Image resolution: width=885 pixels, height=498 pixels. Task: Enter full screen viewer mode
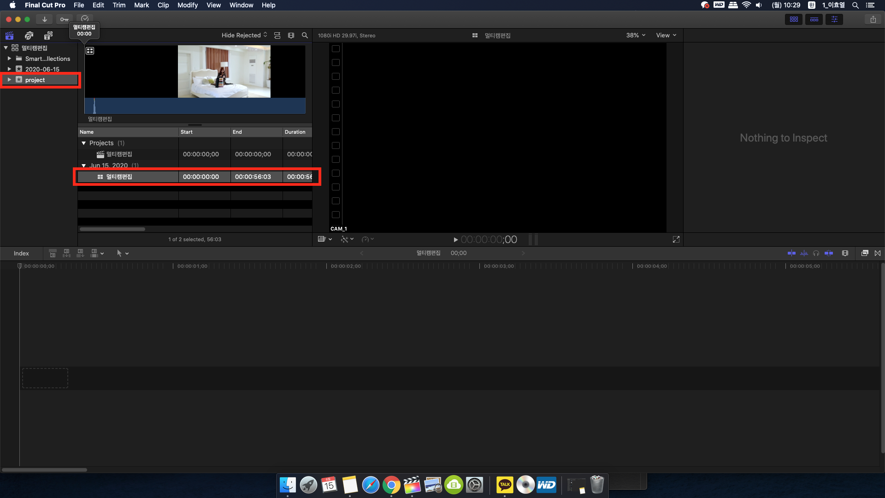click(x=676, y=239)
